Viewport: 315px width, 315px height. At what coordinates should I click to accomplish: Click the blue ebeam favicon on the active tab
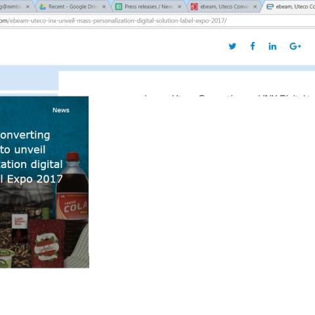(270, 7)
